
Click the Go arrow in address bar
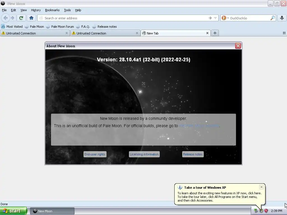pos(210,18)
